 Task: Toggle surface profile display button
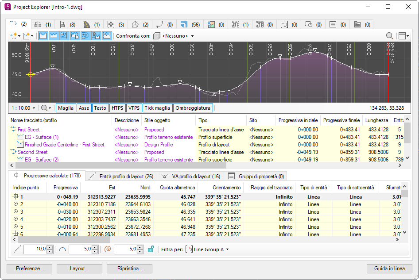(54, 35)
